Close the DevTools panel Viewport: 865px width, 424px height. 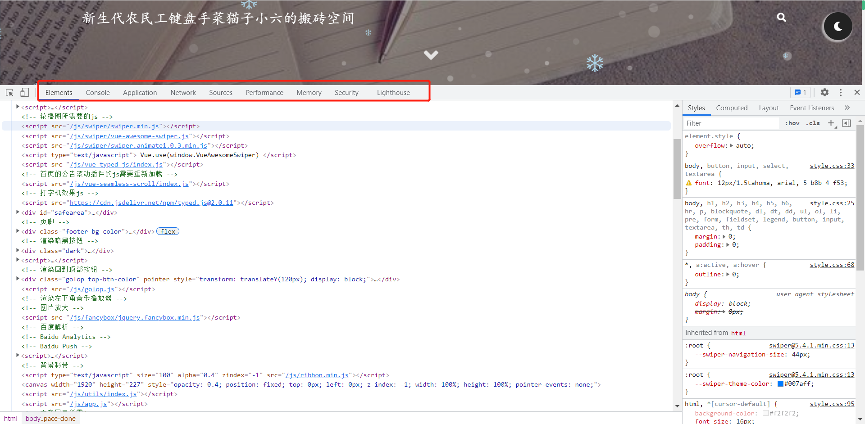click(x=857, y=92)
